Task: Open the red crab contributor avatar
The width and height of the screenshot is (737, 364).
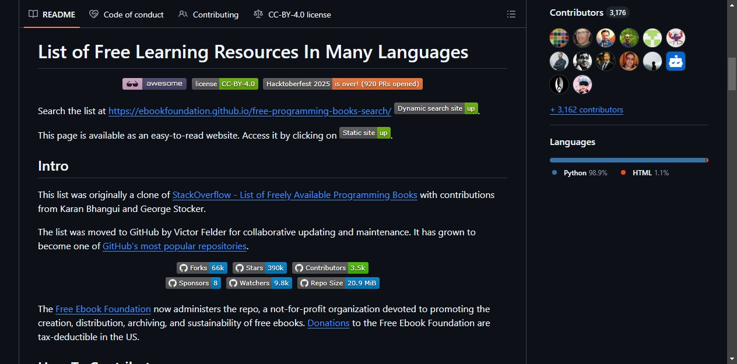Action: click(676, 38)
